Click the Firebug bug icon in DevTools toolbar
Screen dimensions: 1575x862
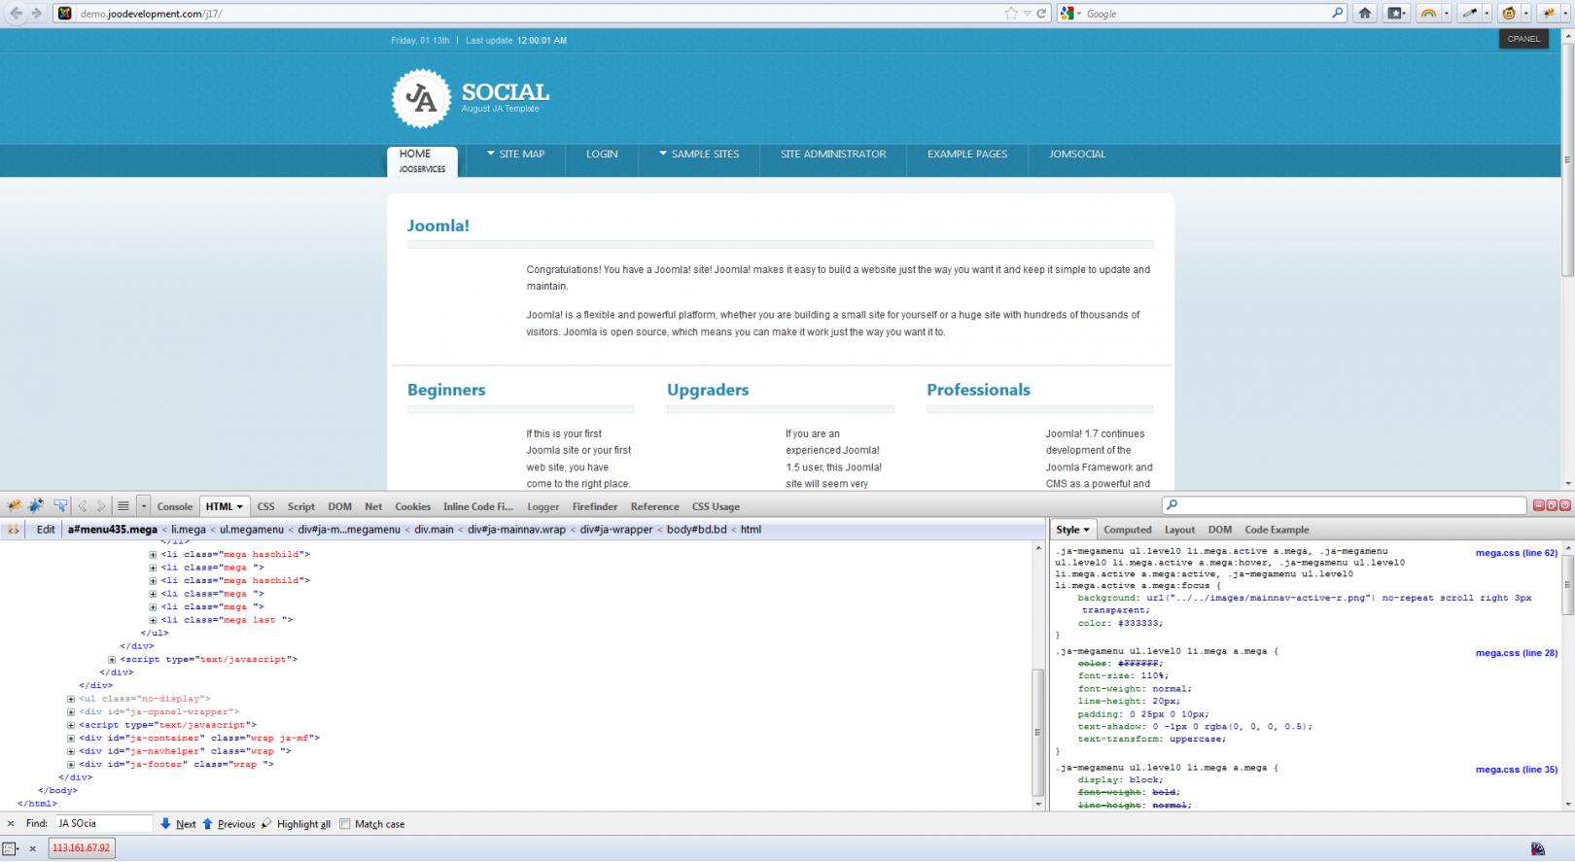click(14, 506)
